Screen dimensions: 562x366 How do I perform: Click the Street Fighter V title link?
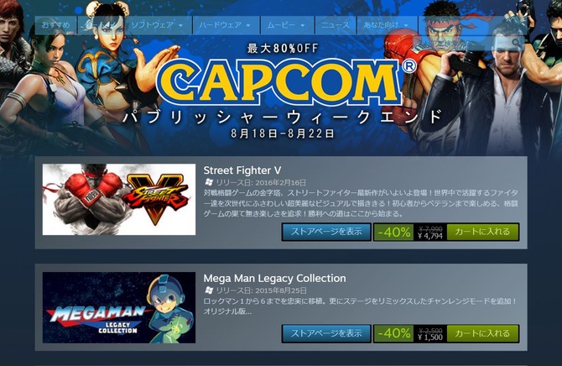tap(242, 170)
